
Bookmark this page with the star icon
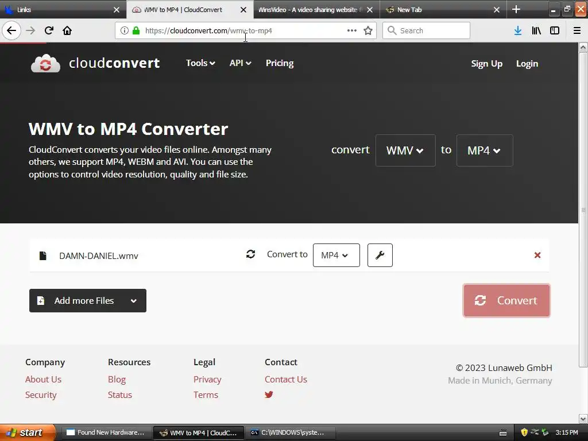point(368,30)
